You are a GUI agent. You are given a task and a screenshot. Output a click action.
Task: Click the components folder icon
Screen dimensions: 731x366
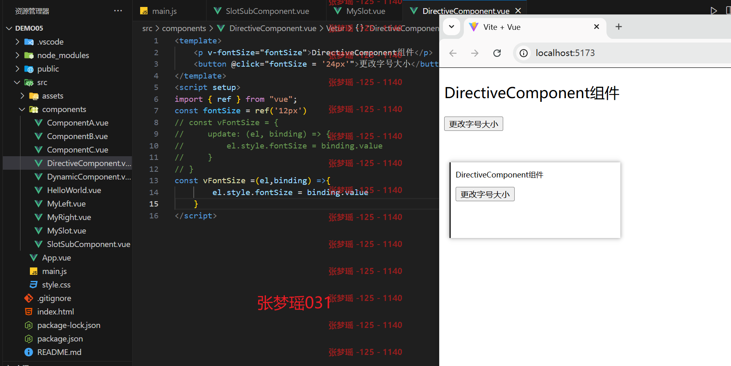click(34, 109)
